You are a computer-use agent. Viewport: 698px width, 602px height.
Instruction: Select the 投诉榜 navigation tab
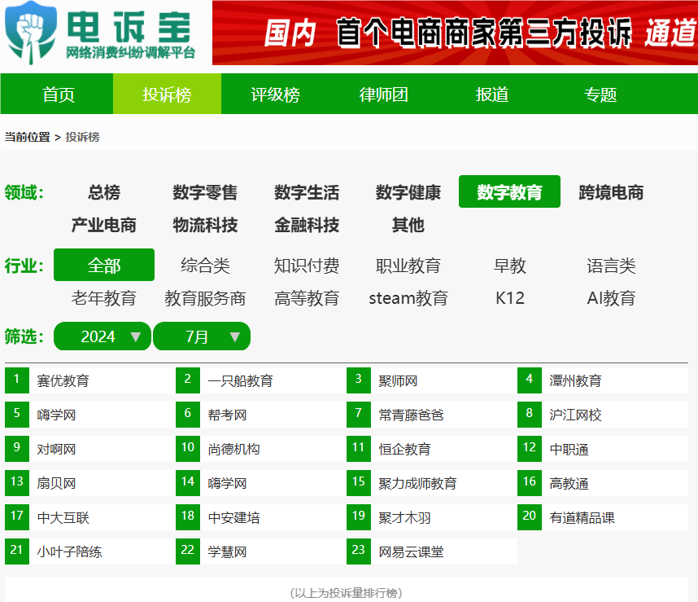(x=167, y=94)
